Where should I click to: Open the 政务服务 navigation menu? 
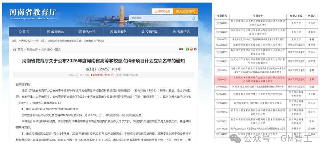pos(119,32)
